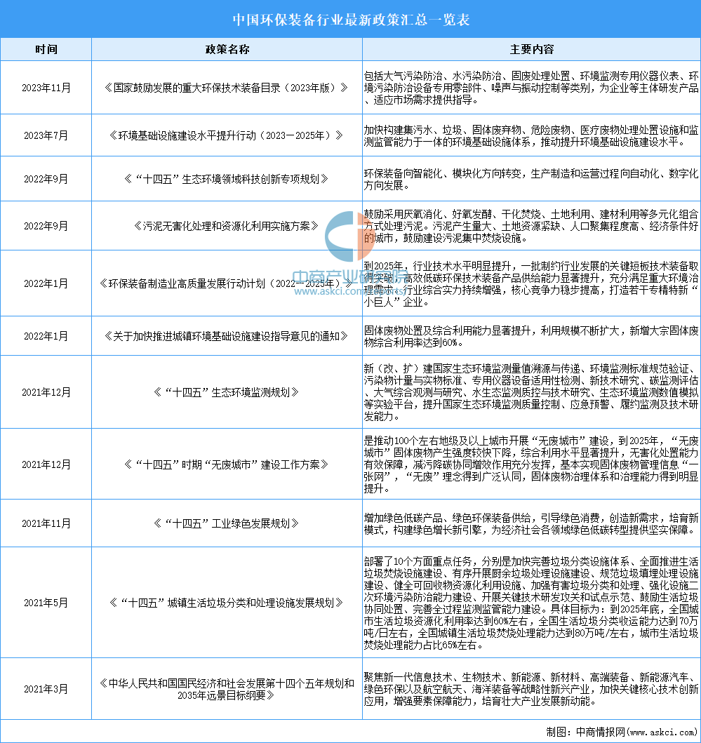Click policy 《中华人民共和国国民经济和社会发展第十四个五年规划和2035年远景目标纲要》

(x=227, y=690)
